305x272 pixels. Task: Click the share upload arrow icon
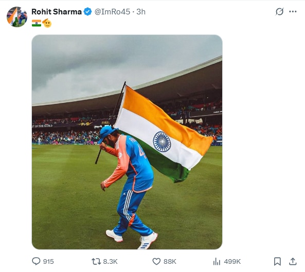click(293, 261)
